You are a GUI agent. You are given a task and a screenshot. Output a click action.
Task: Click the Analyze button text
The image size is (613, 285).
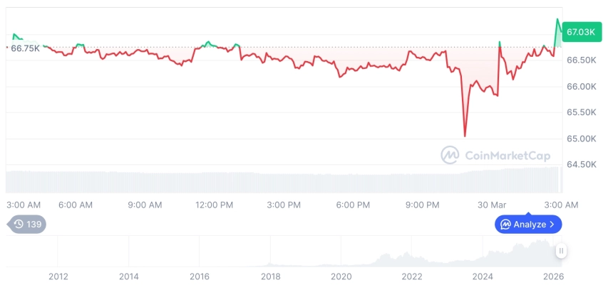point(530,225)
